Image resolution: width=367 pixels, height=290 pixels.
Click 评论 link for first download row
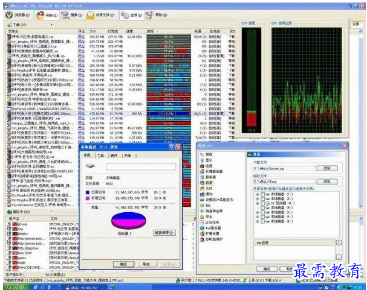coord(81,37)
